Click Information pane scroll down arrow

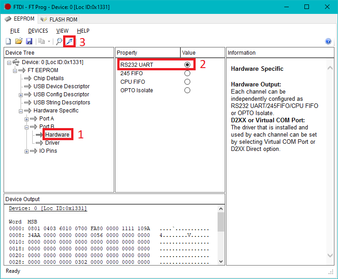pos(330,255)
